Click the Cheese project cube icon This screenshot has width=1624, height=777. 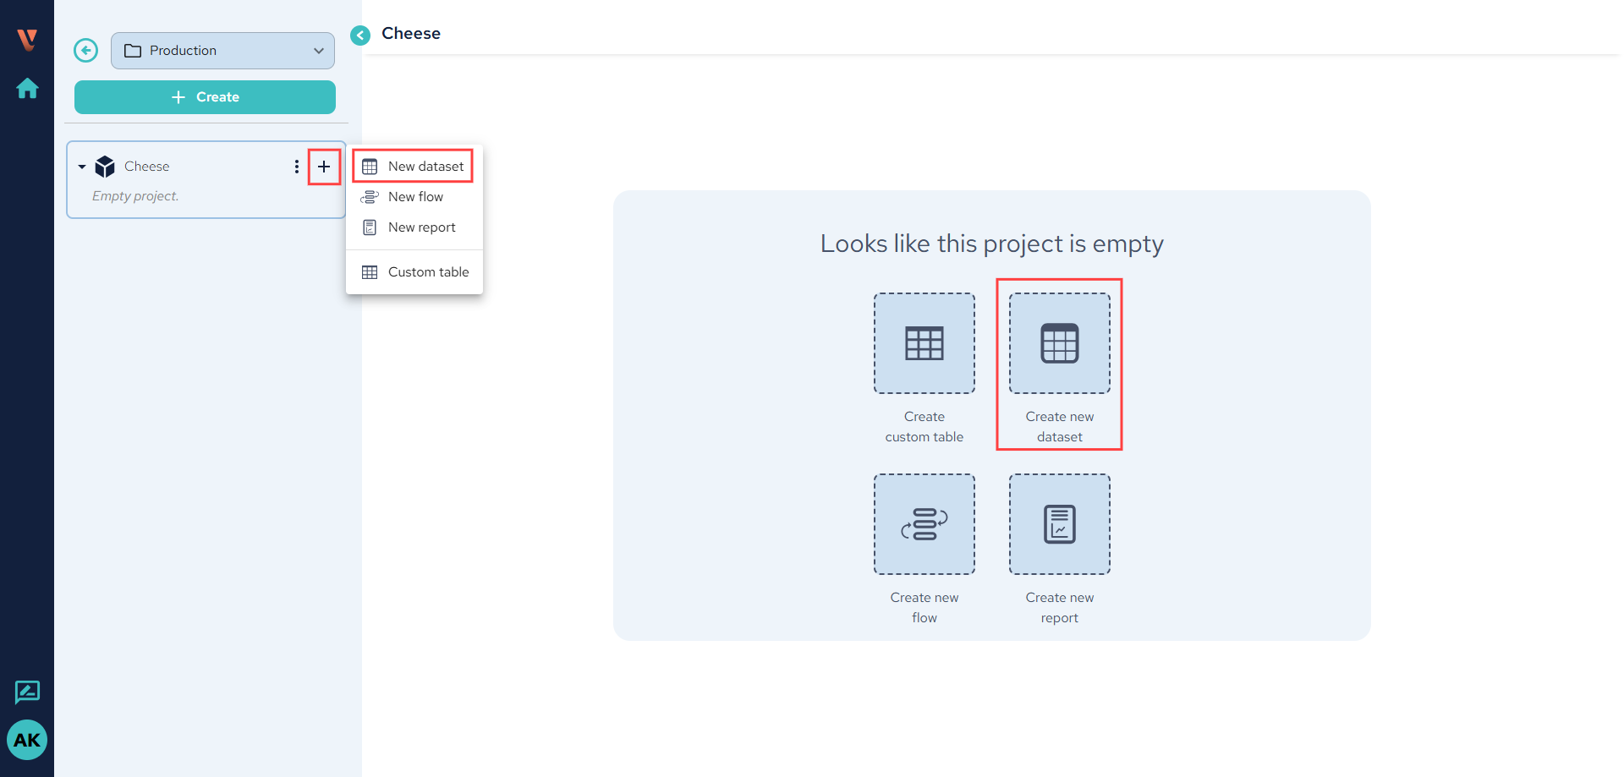point(105,167)
